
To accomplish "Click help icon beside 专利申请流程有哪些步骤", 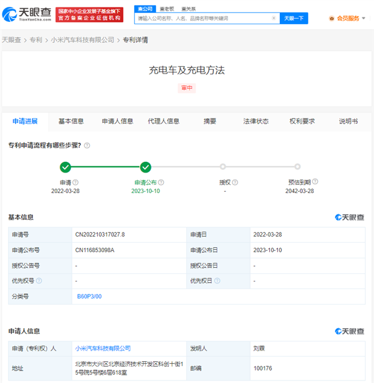I will click(87, 145).
